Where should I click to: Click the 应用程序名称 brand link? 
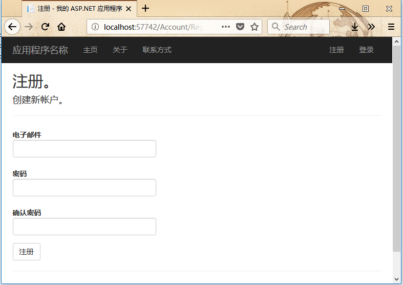click(x=40, y=50)
